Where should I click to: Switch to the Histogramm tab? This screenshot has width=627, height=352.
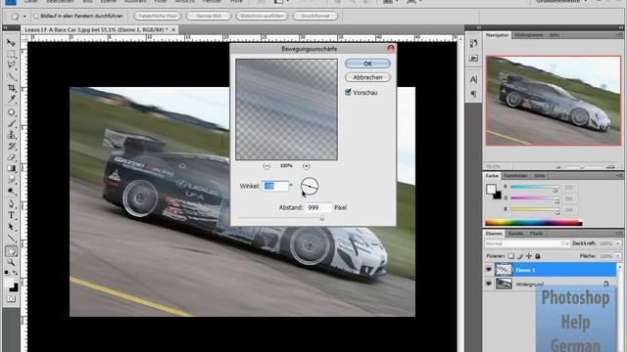click(529, 35)
